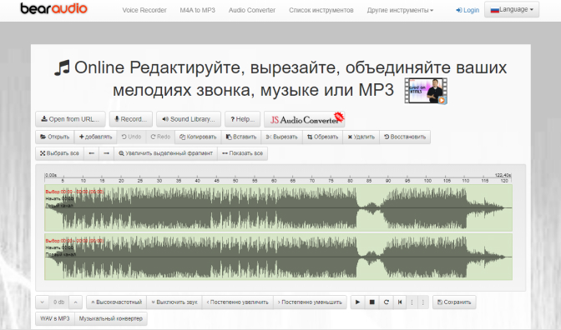The image size is (561, 330).
Task: Toggle the Выключить звук mute effect
Action: [174, 302]
